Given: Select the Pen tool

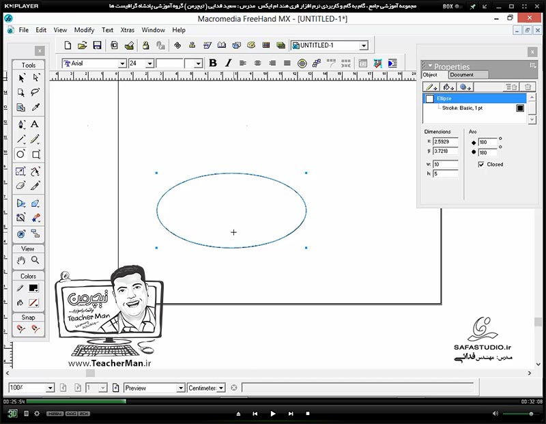Looking at the screenshot, I should pyautogui.click(x=21, y=124).
